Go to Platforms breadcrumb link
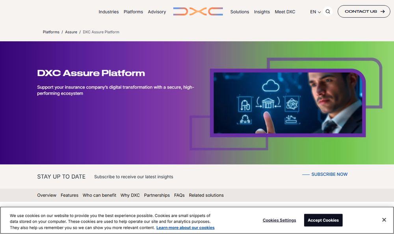Viewport: 394px width, 234px height. pos(51,32)
